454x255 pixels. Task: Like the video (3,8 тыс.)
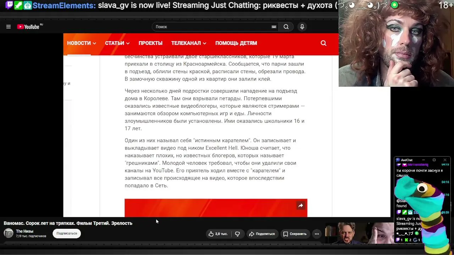click(x=218, y=234)
